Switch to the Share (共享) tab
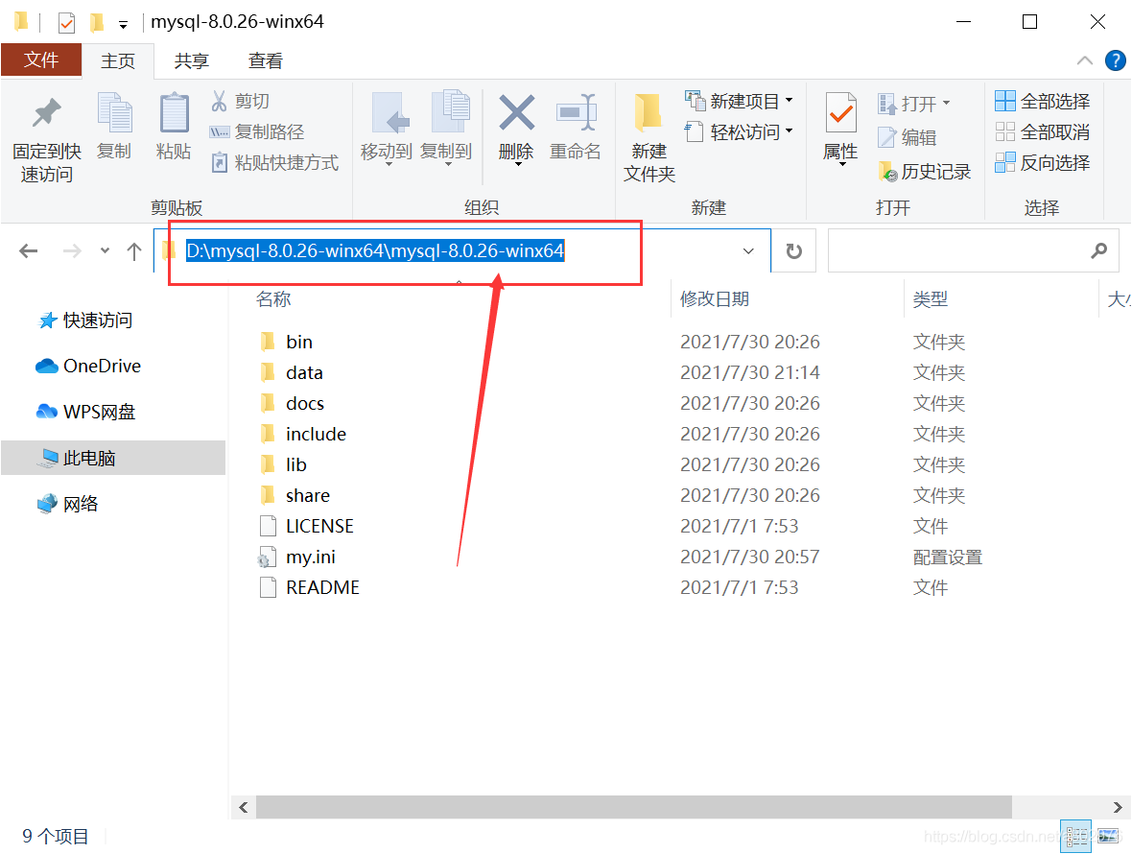Image resolution: width=1132 pixels, height=854 pixels. click(x=191, y=60)
